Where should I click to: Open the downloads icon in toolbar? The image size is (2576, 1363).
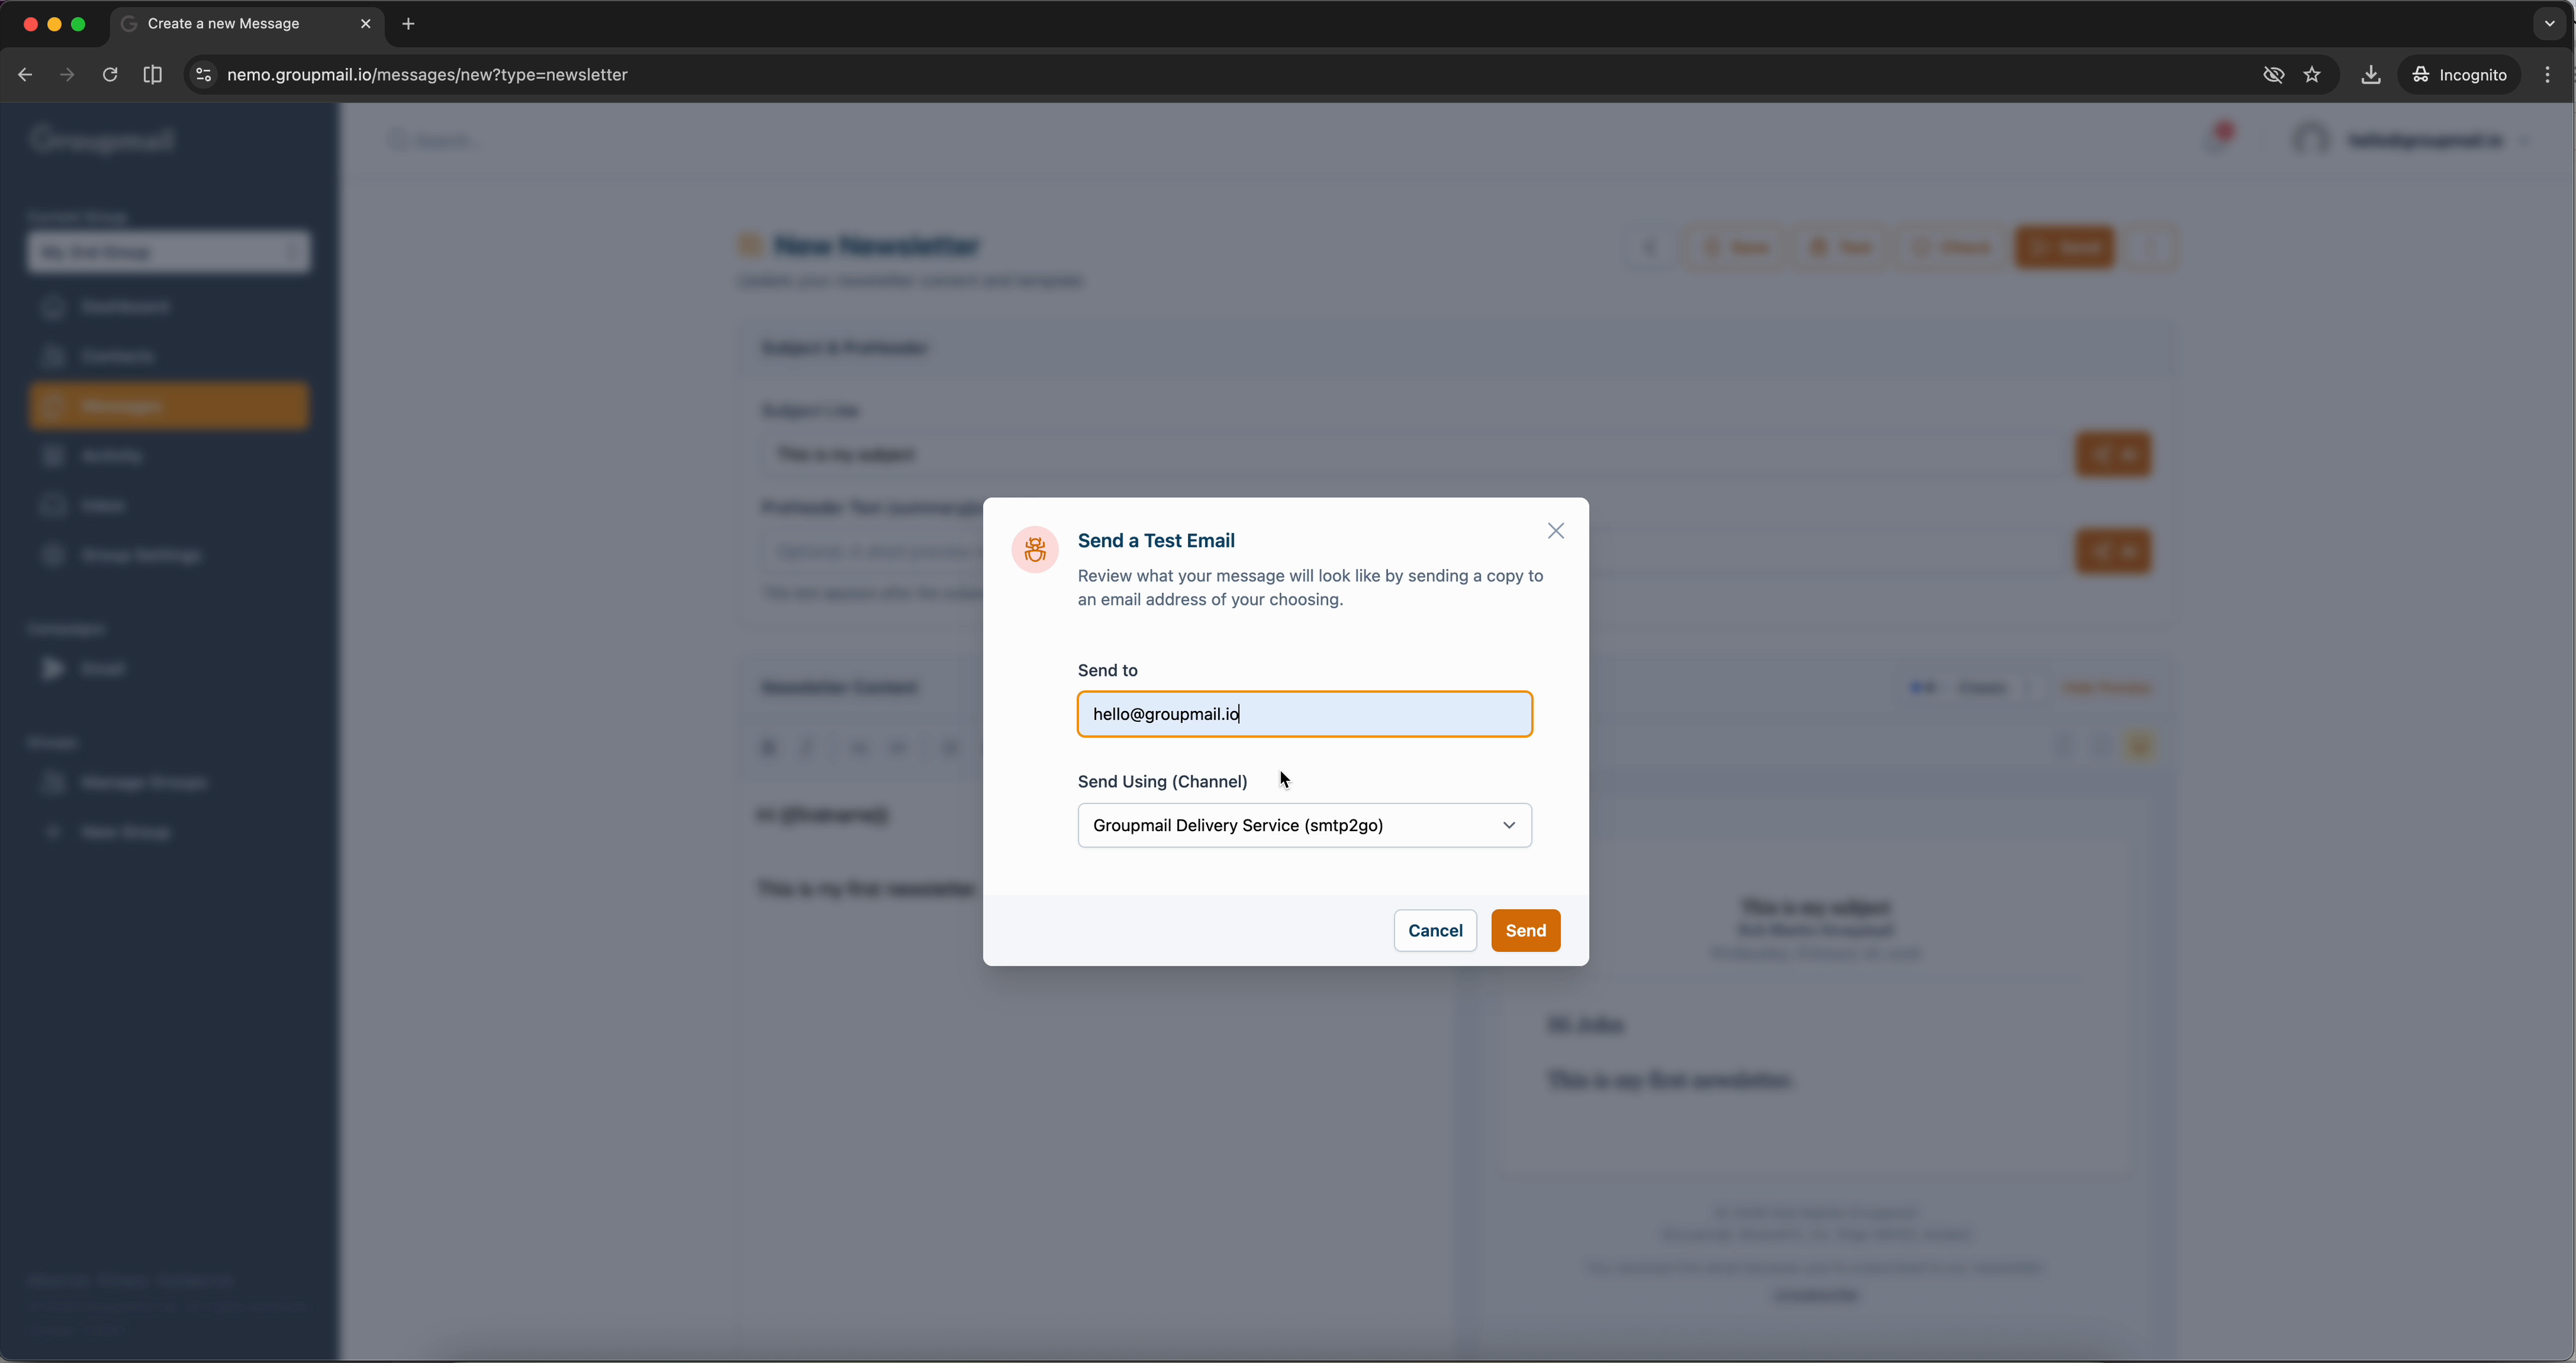(x=2370, y=75)
